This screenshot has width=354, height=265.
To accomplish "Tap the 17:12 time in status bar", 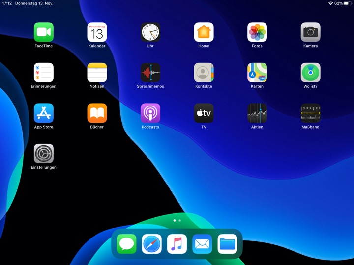I will (x=7, y=3).
